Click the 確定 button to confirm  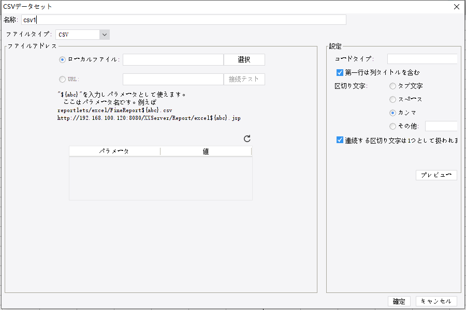pyautogui.click(x=399, y=301)
